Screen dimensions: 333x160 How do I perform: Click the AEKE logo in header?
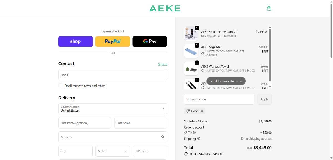click(165, 8)
